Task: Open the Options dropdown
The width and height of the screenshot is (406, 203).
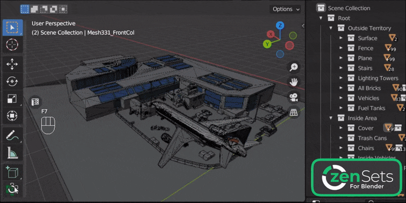Action: tap(286, 9)
